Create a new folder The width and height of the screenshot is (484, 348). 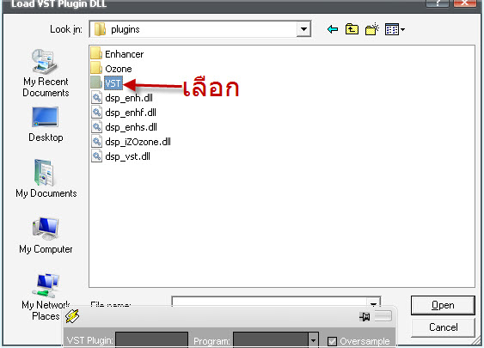(372, 29)
